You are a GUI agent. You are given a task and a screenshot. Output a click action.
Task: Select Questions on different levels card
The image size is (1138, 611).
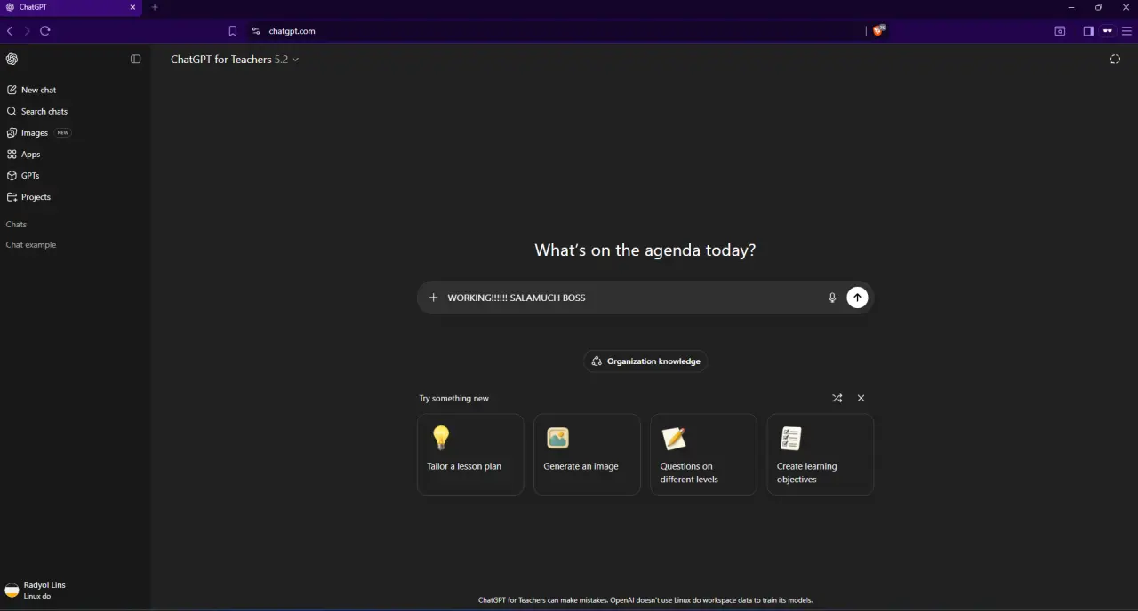[703, 454]
